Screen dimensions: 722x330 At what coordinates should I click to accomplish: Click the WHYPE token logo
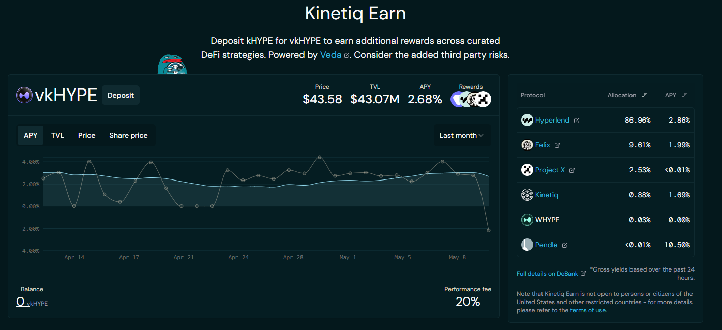[x=527, y=220]
